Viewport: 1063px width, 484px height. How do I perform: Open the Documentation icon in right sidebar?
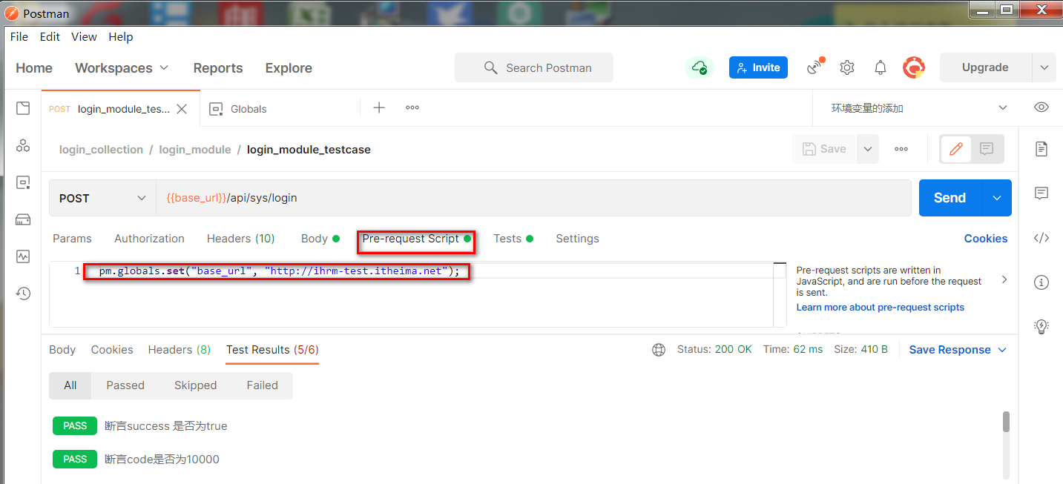point(1041,149)
